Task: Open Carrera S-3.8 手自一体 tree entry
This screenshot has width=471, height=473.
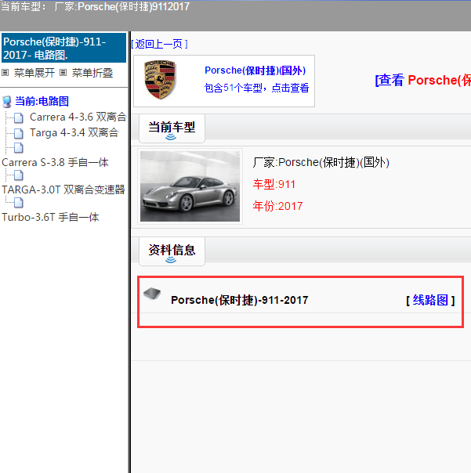Action: click(55, 162)
